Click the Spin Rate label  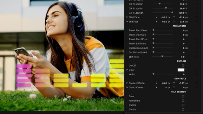tap(134, 57)
